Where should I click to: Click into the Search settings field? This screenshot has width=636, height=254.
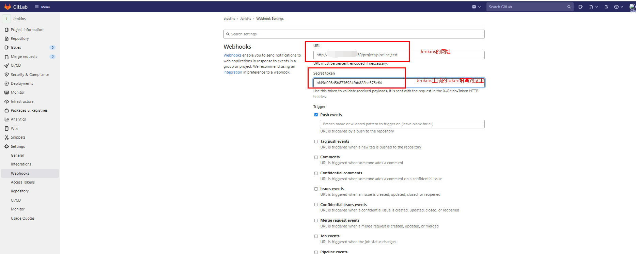(x=354, y=34)
